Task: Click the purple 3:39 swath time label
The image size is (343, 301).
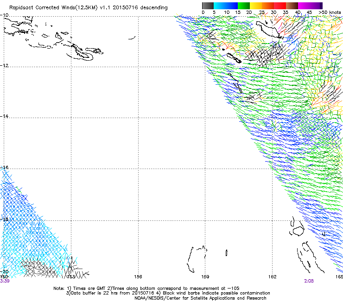Action: click(5, 281)
